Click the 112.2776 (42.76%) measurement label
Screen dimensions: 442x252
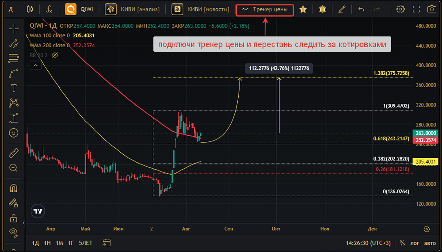[x=279, y=68]
